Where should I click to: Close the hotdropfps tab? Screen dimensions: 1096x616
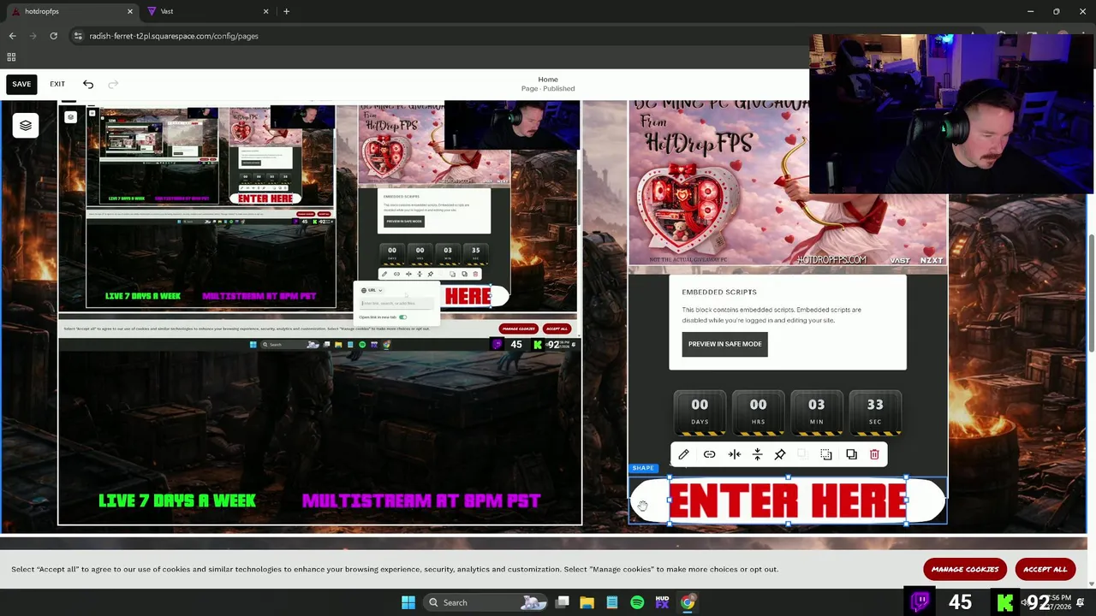[x=130, y=11]
